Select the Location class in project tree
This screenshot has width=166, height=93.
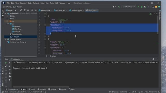point(17,26)
